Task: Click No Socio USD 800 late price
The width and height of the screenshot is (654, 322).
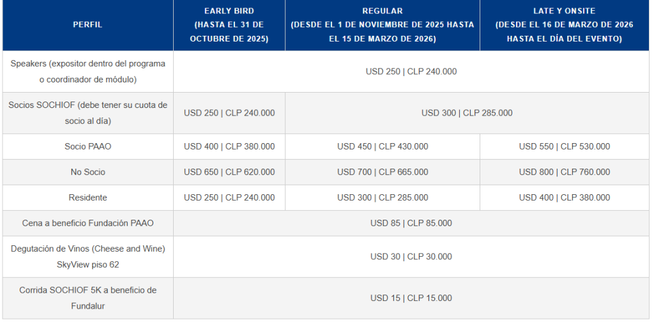Action: click(565, 172)
